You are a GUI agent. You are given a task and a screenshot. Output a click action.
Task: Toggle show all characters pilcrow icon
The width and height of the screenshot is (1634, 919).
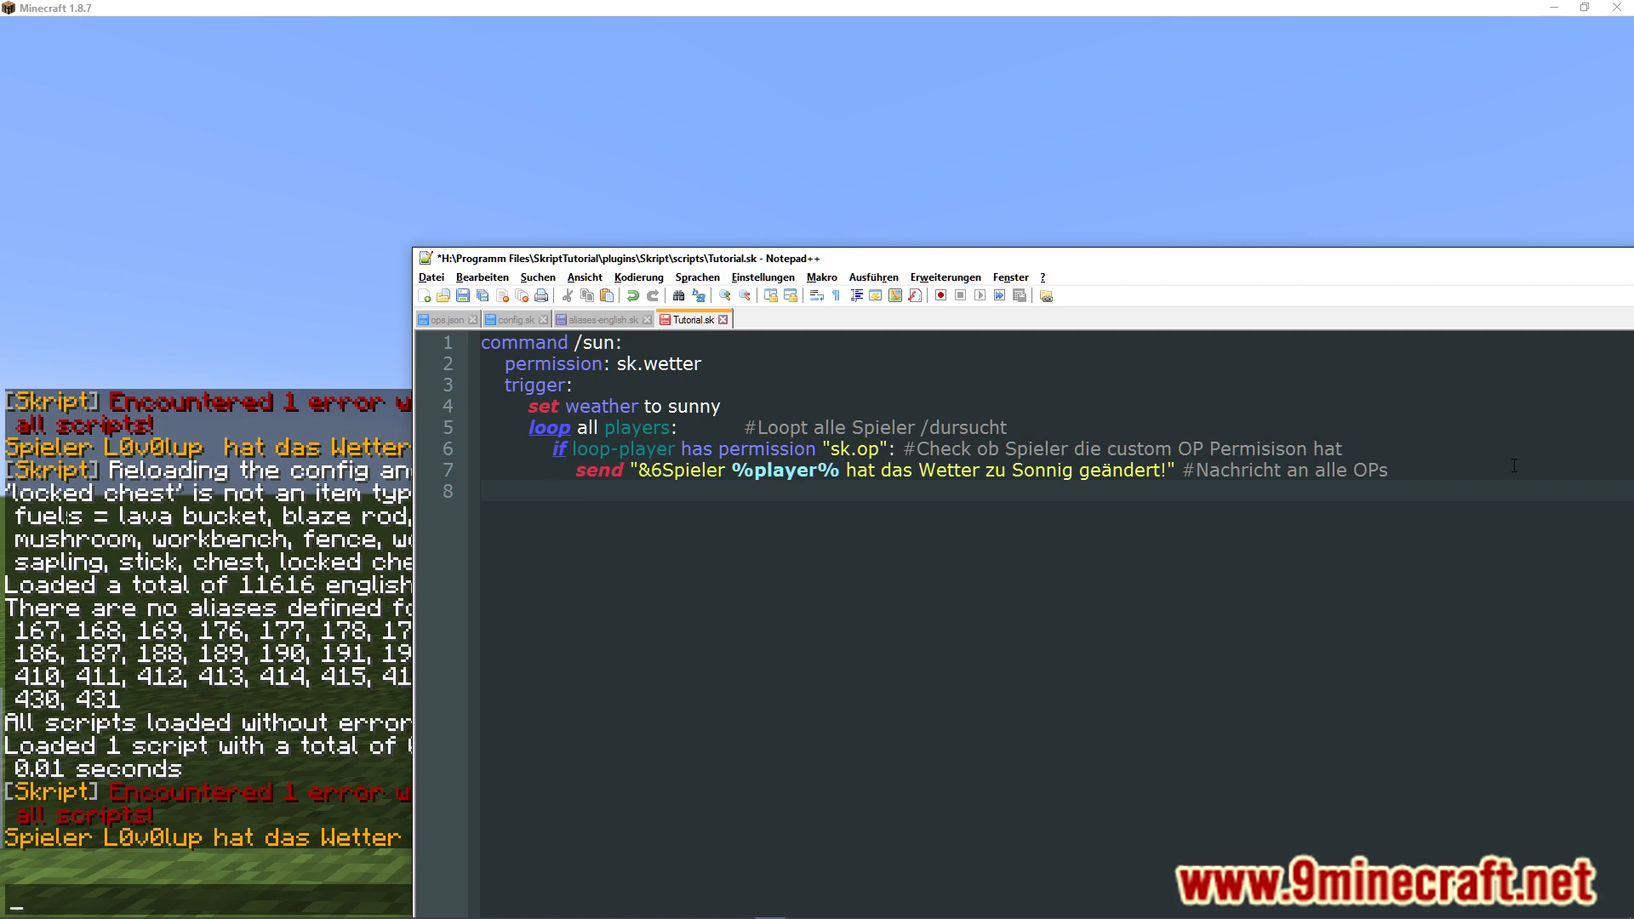(837, 296)
